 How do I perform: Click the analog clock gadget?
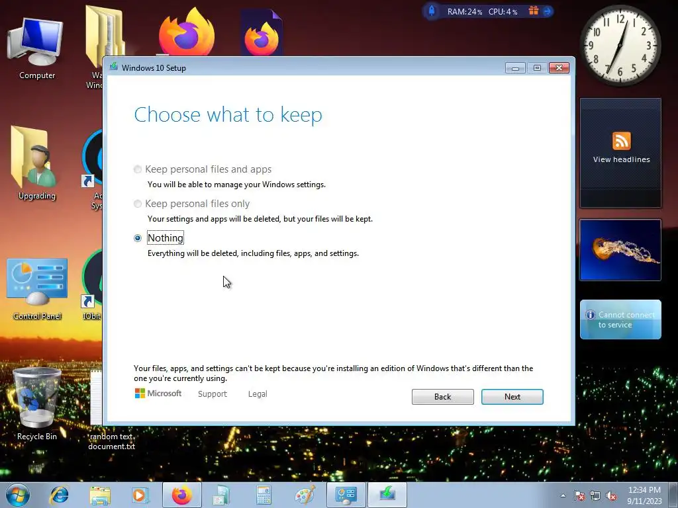(620, 46)
